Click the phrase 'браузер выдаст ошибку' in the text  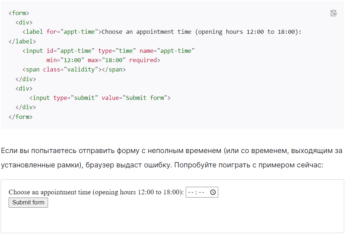pos(129,165)
